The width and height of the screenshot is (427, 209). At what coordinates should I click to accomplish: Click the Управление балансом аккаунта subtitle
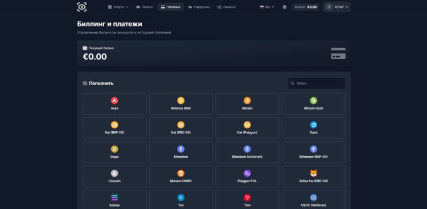point(124,32)
